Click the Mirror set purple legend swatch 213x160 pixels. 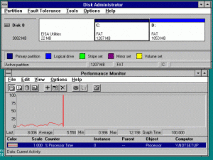(111, 56)
